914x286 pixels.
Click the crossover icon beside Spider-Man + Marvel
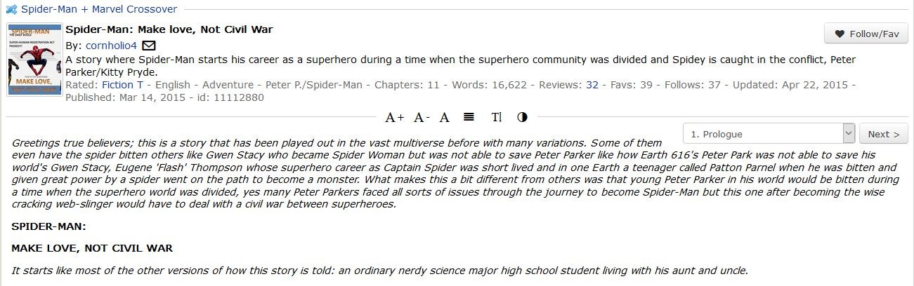11,9
